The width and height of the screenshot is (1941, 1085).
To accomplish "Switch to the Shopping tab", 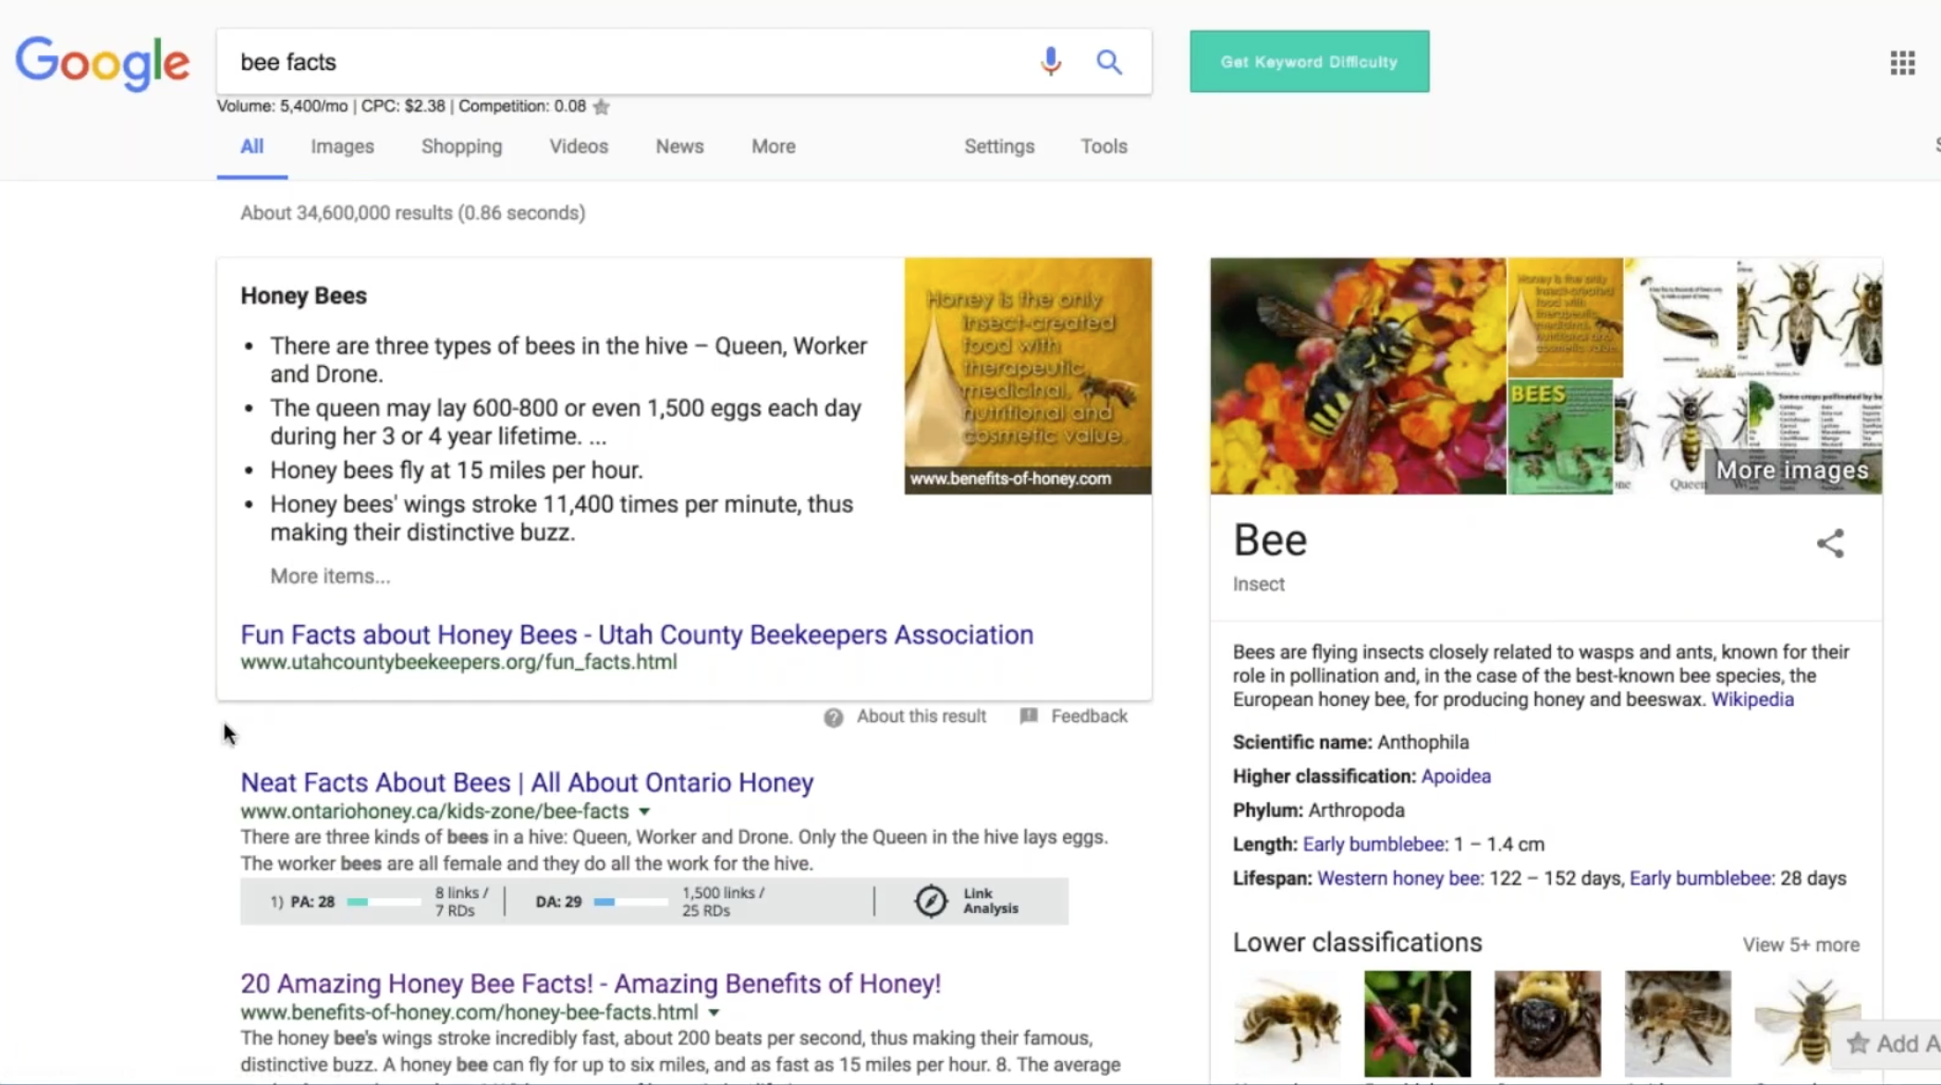I will pos(461,146).
